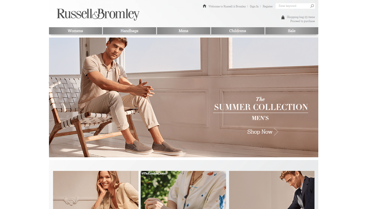The height and width of the screenshot is (209, 367).
Task: Open the @TheLondonChatter image tile
Action: (x=183, y=190)
